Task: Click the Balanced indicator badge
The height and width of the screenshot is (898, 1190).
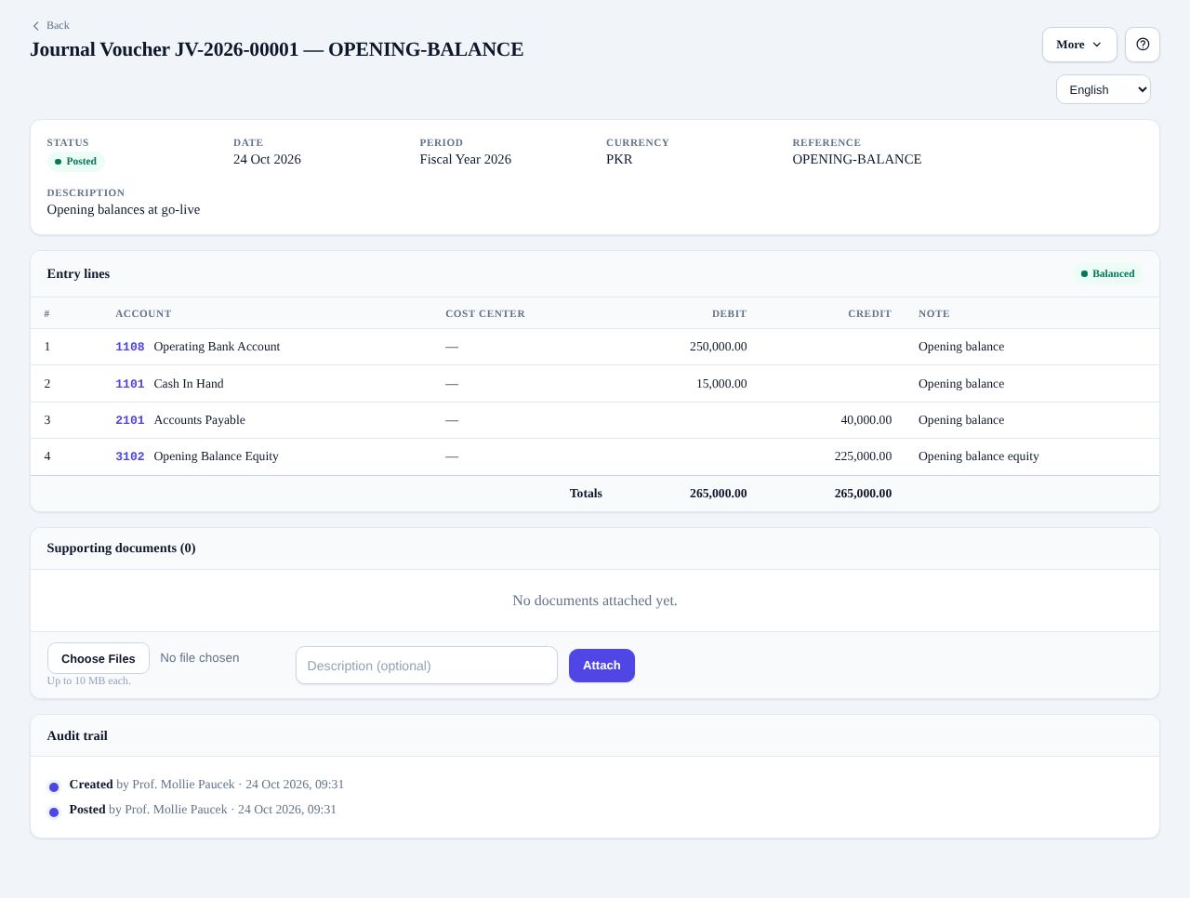Action: pyautogui.click(x=1107, y=274)
